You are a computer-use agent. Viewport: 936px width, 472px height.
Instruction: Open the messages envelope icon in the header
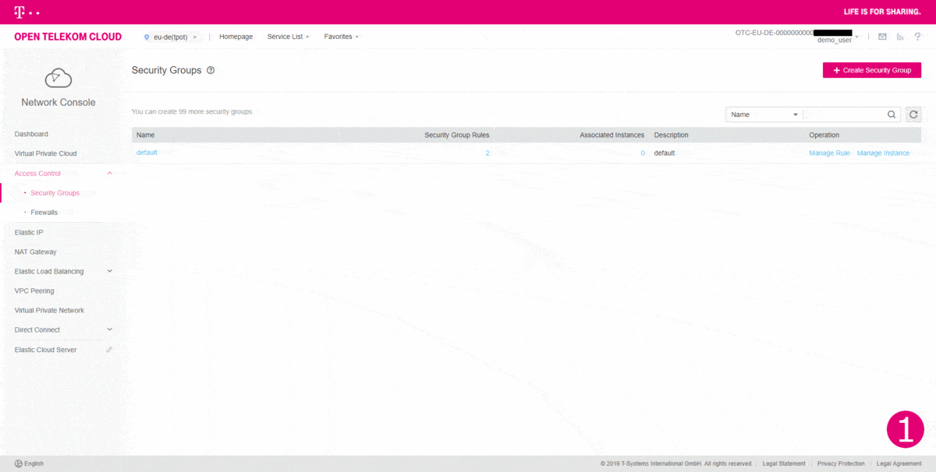point(882,36)
